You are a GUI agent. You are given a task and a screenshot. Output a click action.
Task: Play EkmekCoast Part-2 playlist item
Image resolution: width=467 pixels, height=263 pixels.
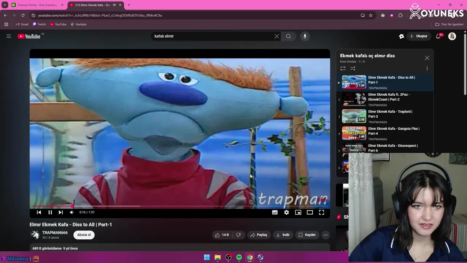385,99
